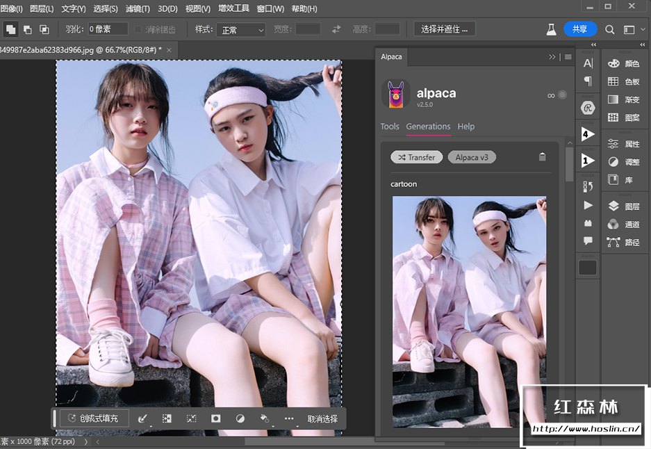Click the adjustment layer half-circle icon
Viewport: 651px width, 449px height.
click(240, 418)
